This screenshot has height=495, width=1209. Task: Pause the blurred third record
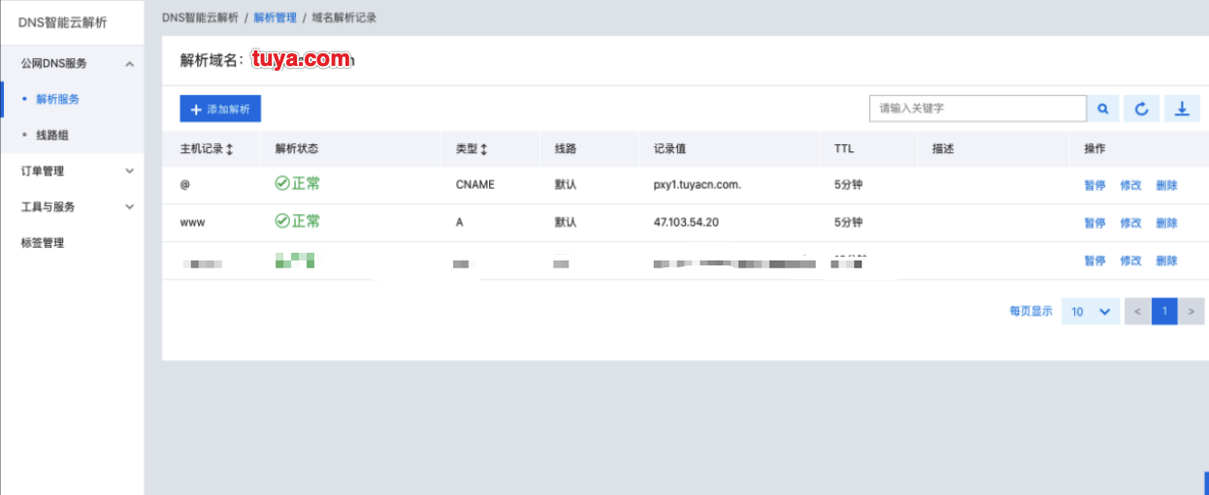tap(1095, 261)
